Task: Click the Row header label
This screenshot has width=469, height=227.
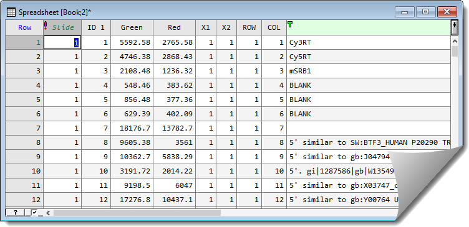Action: (24, 27)
